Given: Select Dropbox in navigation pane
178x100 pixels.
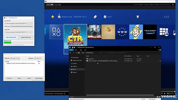Looking at the screenshot, I should [74, 63].
